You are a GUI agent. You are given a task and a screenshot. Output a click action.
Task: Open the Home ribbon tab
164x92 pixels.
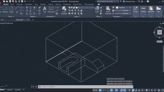[x=6, y=4]
